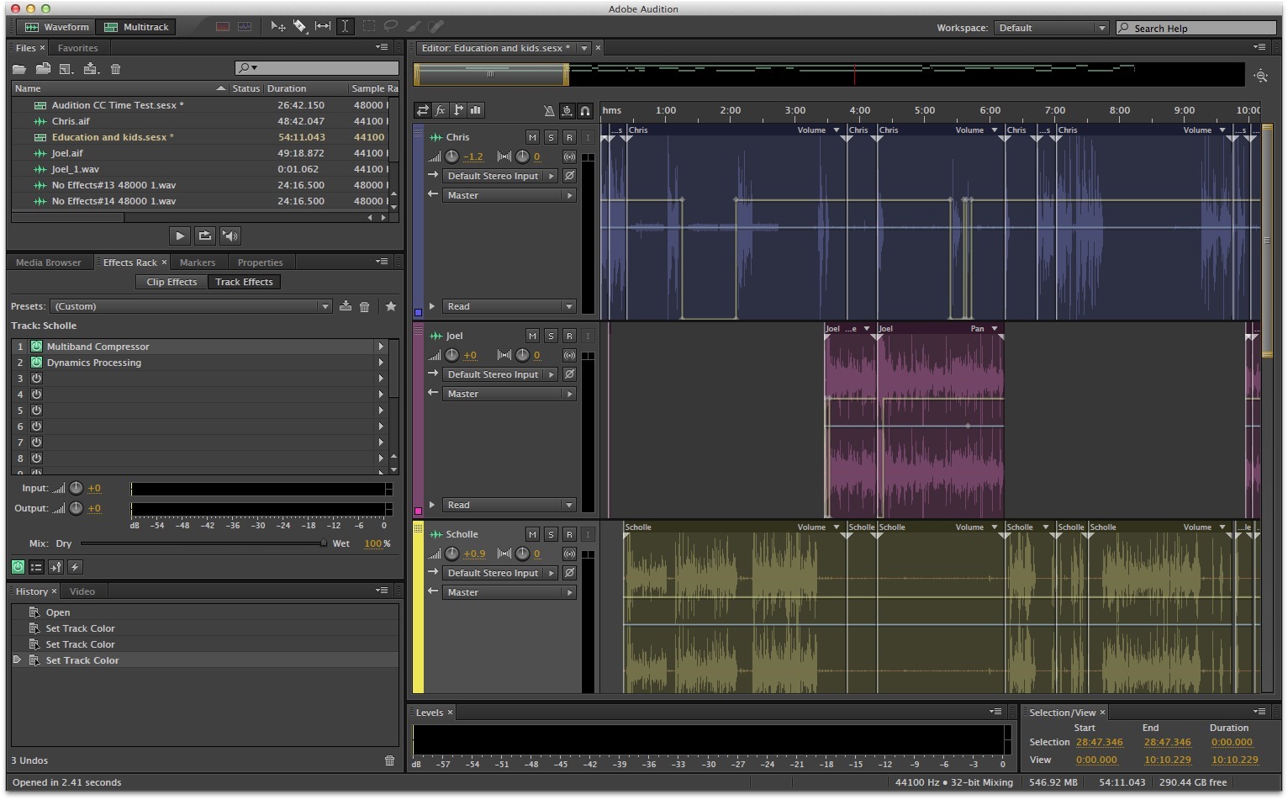Switch to the Media Browser tab

coord(49,262)
